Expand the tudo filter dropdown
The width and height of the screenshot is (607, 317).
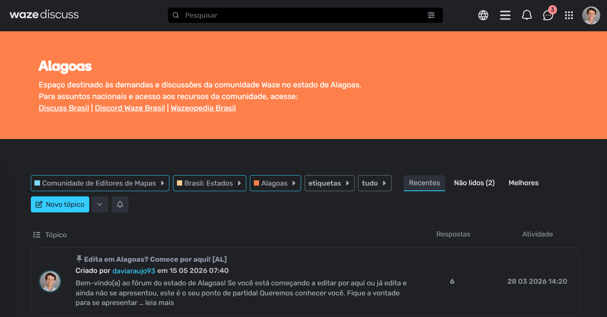point(375,183)
